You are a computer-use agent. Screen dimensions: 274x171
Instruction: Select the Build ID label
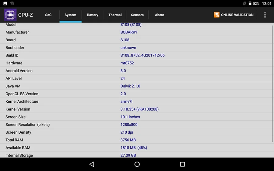pyautogui.click(x=12, y=55)
